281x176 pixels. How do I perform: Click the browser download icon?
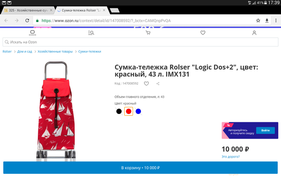[267, 20]
